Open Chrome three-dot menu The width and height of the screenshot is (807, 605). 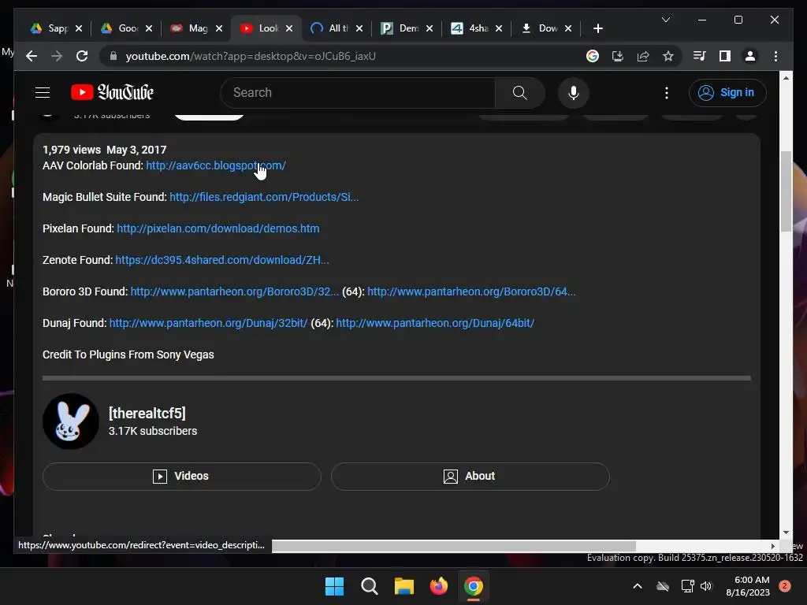point(775,56)
